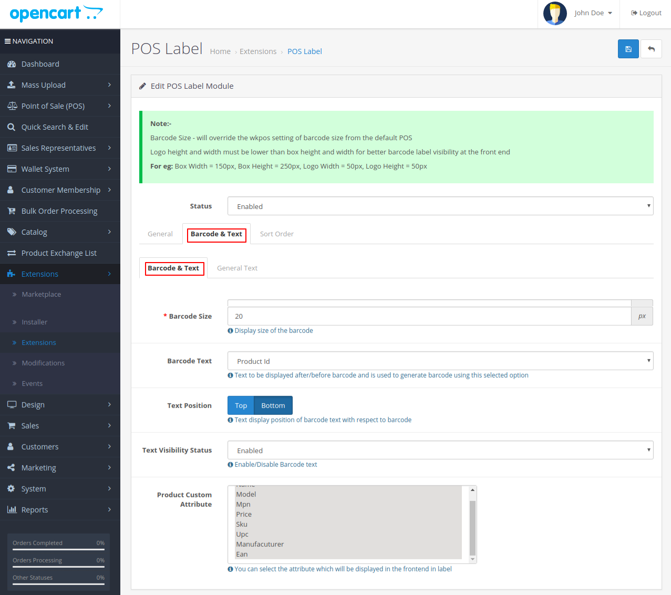Open Extensions link in sidebar submenu

point(39,343)
